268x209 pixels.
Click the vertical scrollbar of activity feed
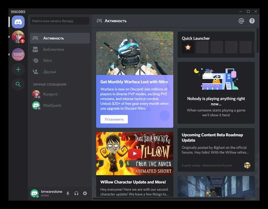pyautogui.click(x=257, y=41)
